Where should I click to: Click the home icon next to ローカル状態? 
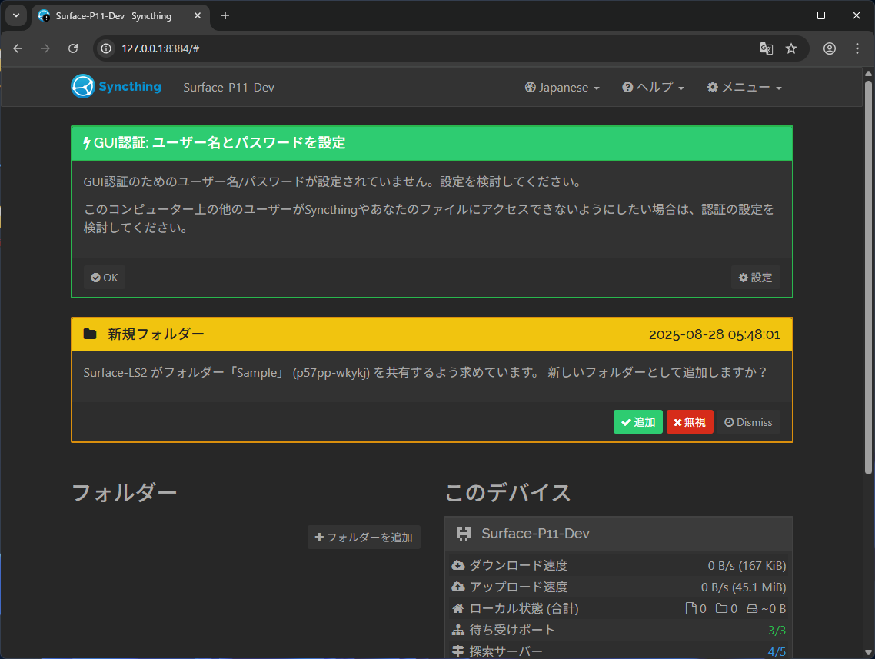(x=457, y=608)
